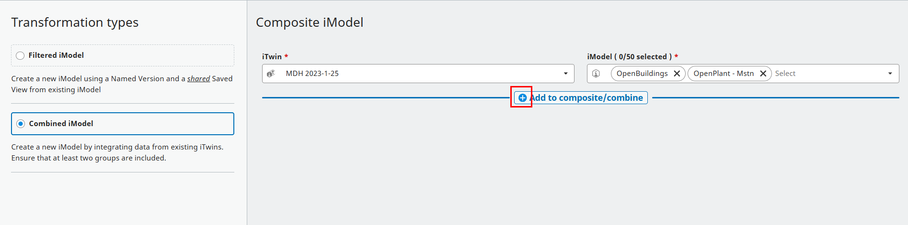Viewport: 908px width, 225px height.
Task: Remove the OpenBuildings tag with its X
Action: pyautogui.click(x=677, y=74)
